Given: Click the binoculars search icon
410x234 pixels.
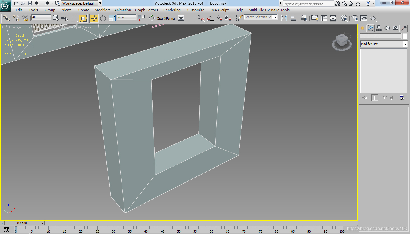Looking at the screenshot, I should 338,3.
